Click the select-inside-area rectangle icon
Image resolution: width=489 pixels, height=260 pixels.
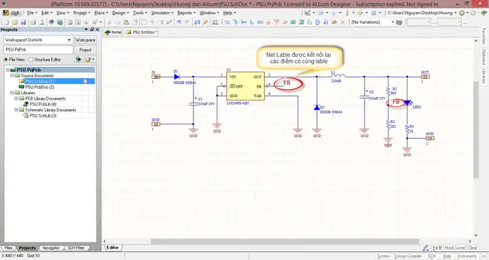pos(144,22)
